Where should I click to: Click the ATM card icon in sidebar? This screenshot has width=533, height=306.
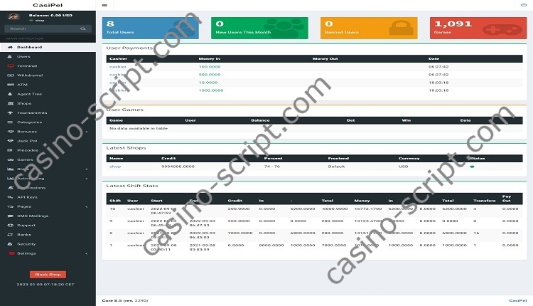coord(10,84)
